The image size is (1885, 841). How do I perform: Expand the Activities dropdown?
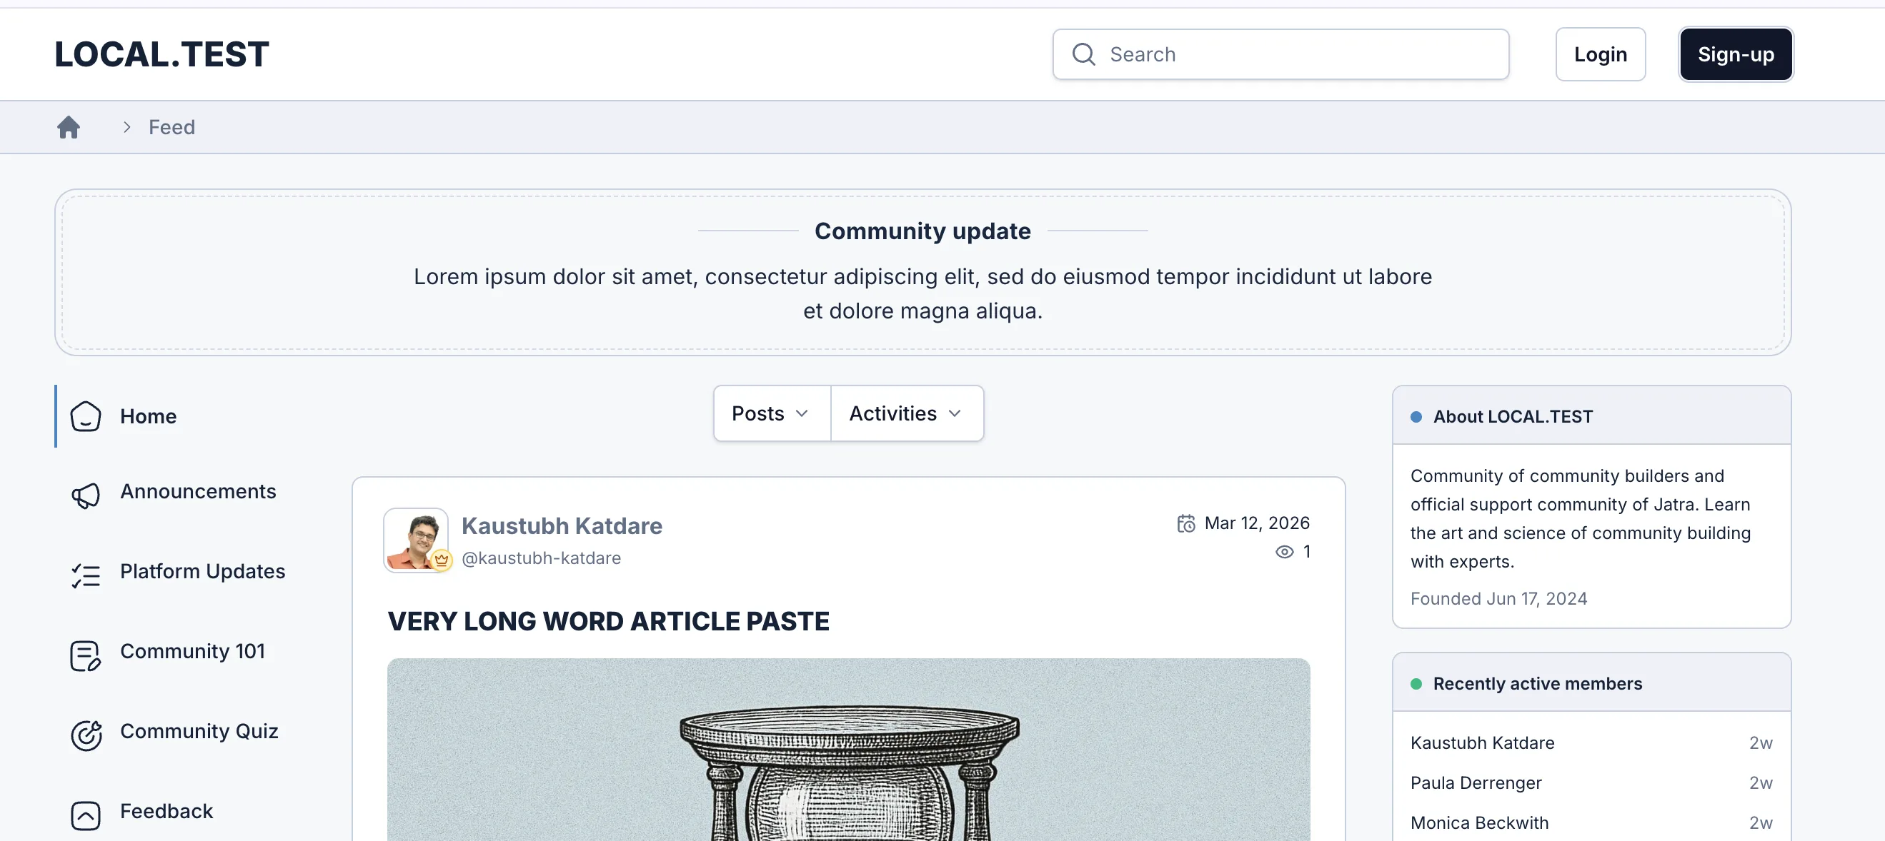[906, 413]
